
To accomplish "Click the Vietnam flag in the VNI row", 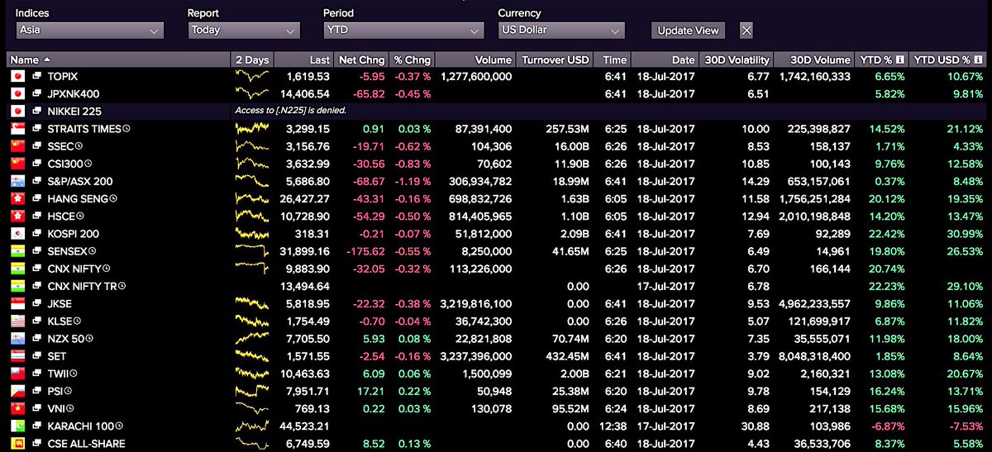I will 17,408.
